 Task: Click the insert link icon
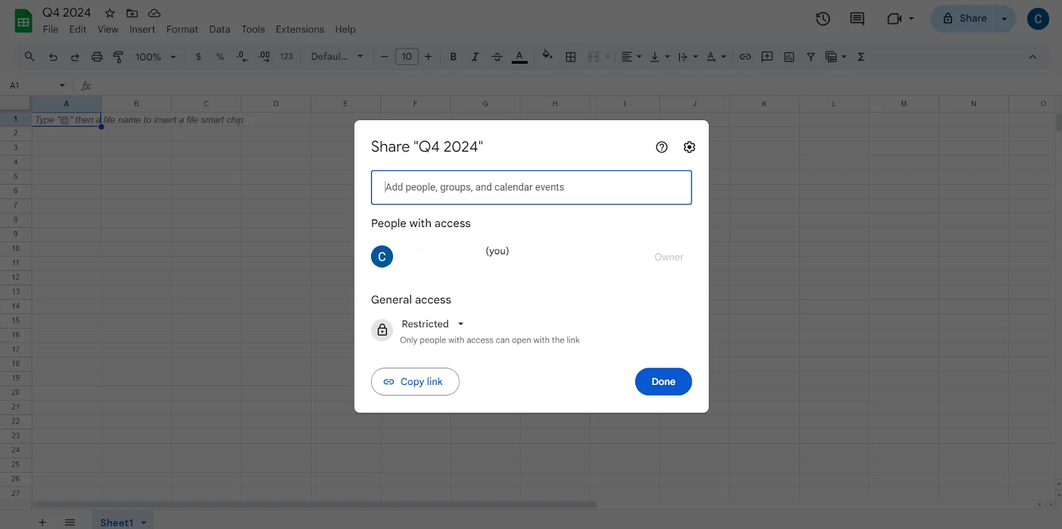coord(745,57)
